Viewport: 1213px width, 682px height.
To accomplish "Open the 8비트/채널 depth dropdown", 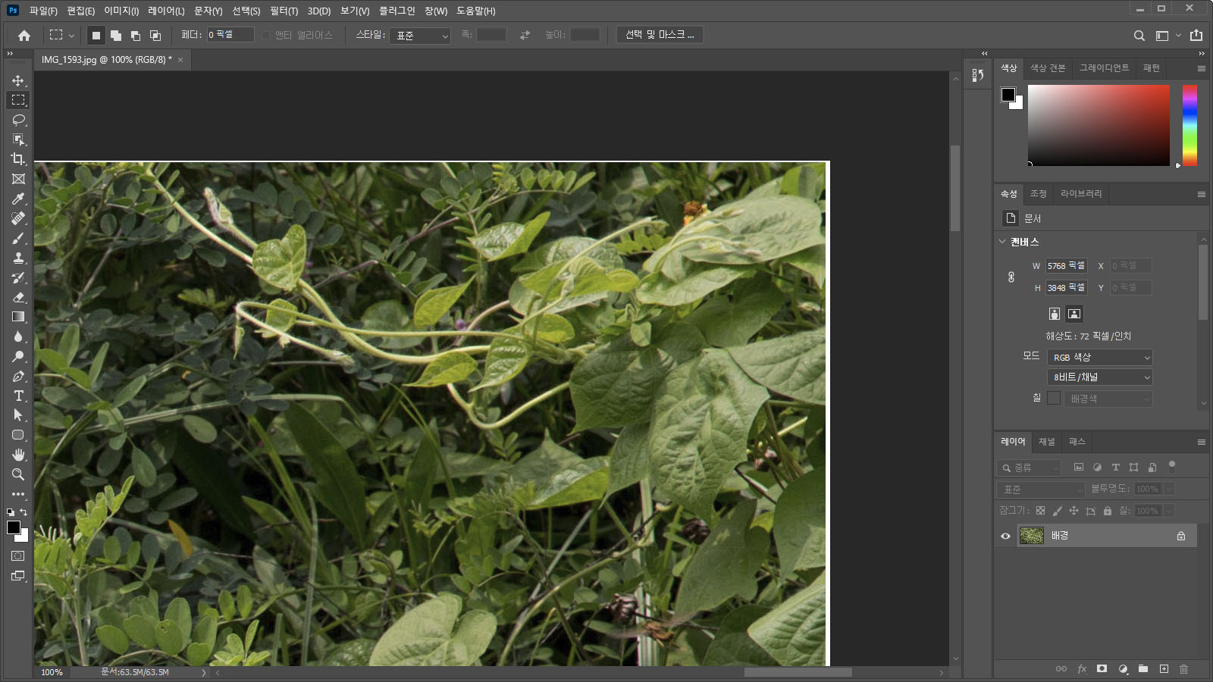I will [1100, 377].
